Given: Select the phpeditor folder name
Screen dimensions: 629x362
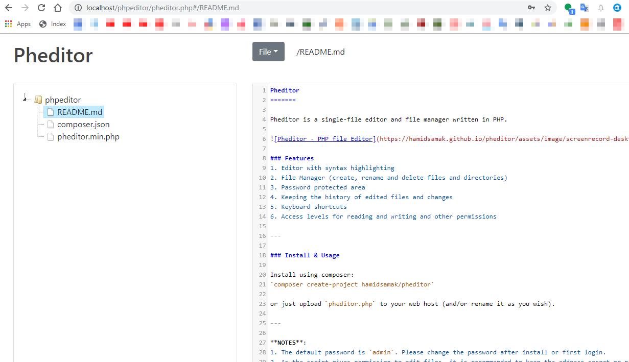Looking at the screenshot, I should (63, 100).
